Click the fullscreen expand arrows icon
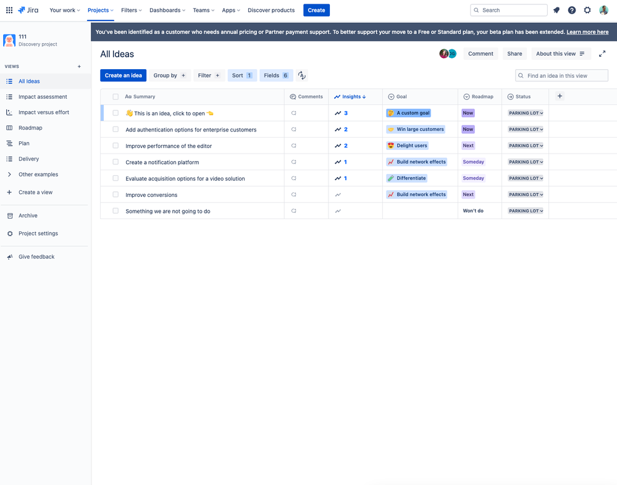Screen dimensions: 617x485 click(x=602, y=54)
